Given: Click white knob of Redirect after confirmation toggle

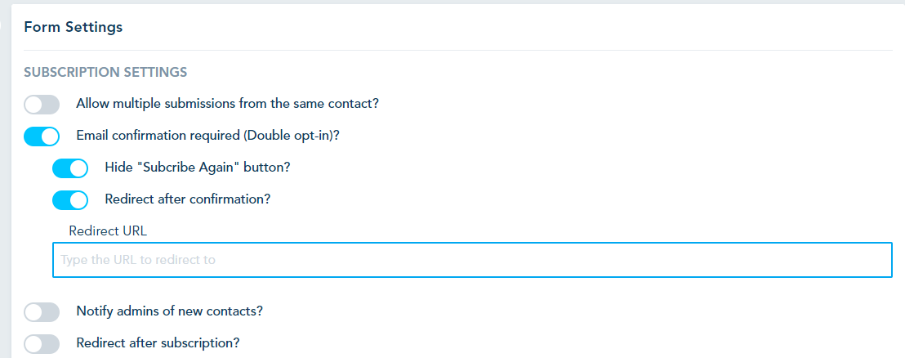Looking at the screenshot, I should coord(78,199).
